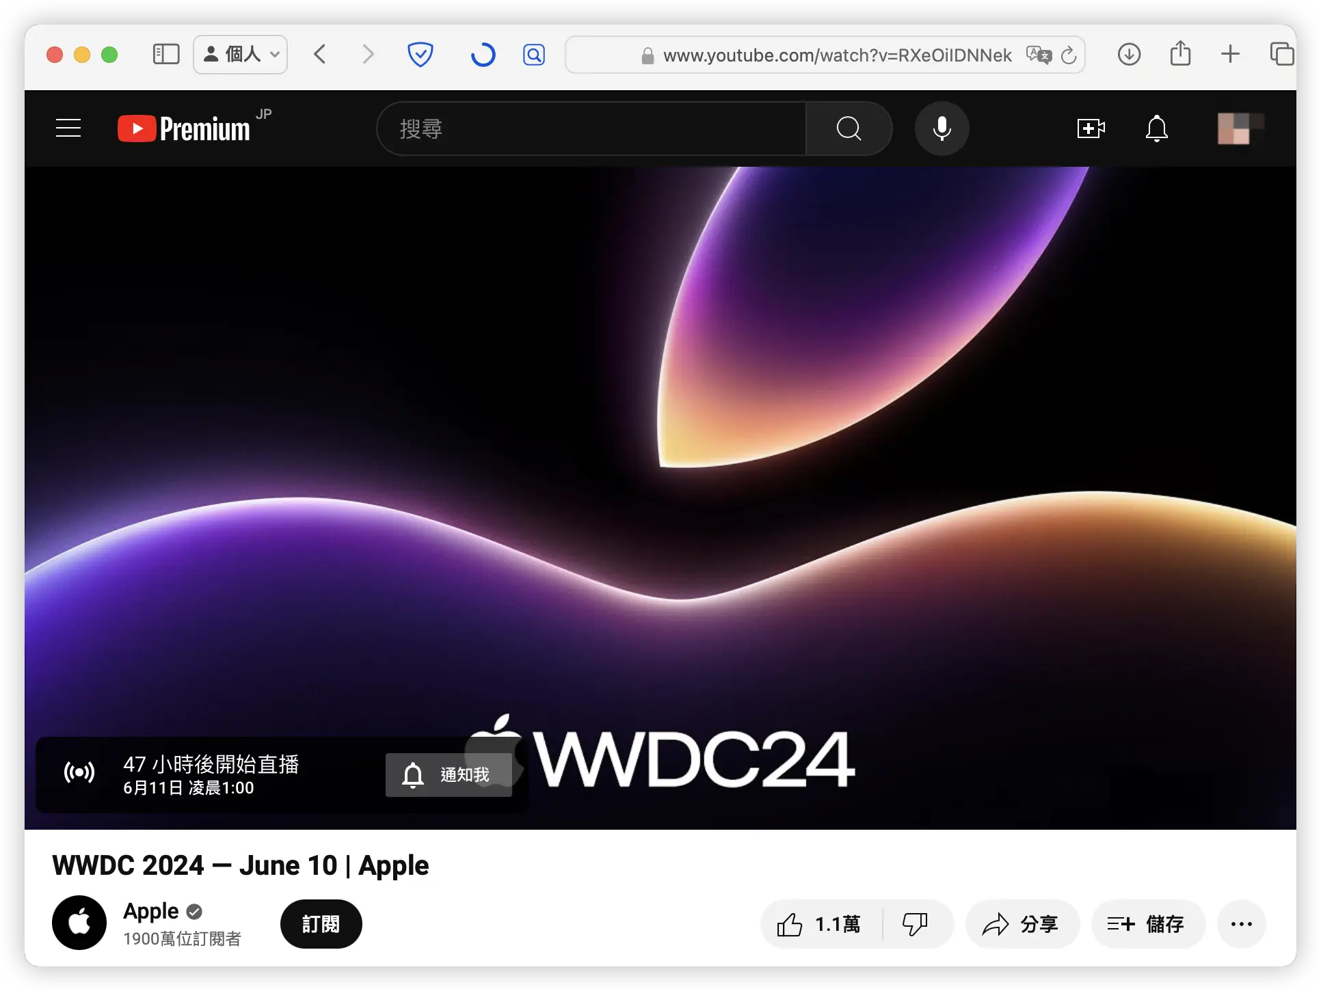Reload the current page
This screenshot has width=1321, height=991.
(1069, 55)
